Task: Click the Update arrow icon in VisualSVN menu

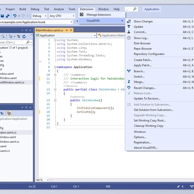Action: [x=129, y=26]
